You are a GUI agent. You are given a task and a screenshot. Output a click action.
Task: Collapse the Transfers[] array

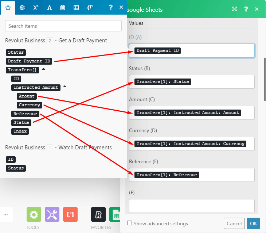click(43, 69)
